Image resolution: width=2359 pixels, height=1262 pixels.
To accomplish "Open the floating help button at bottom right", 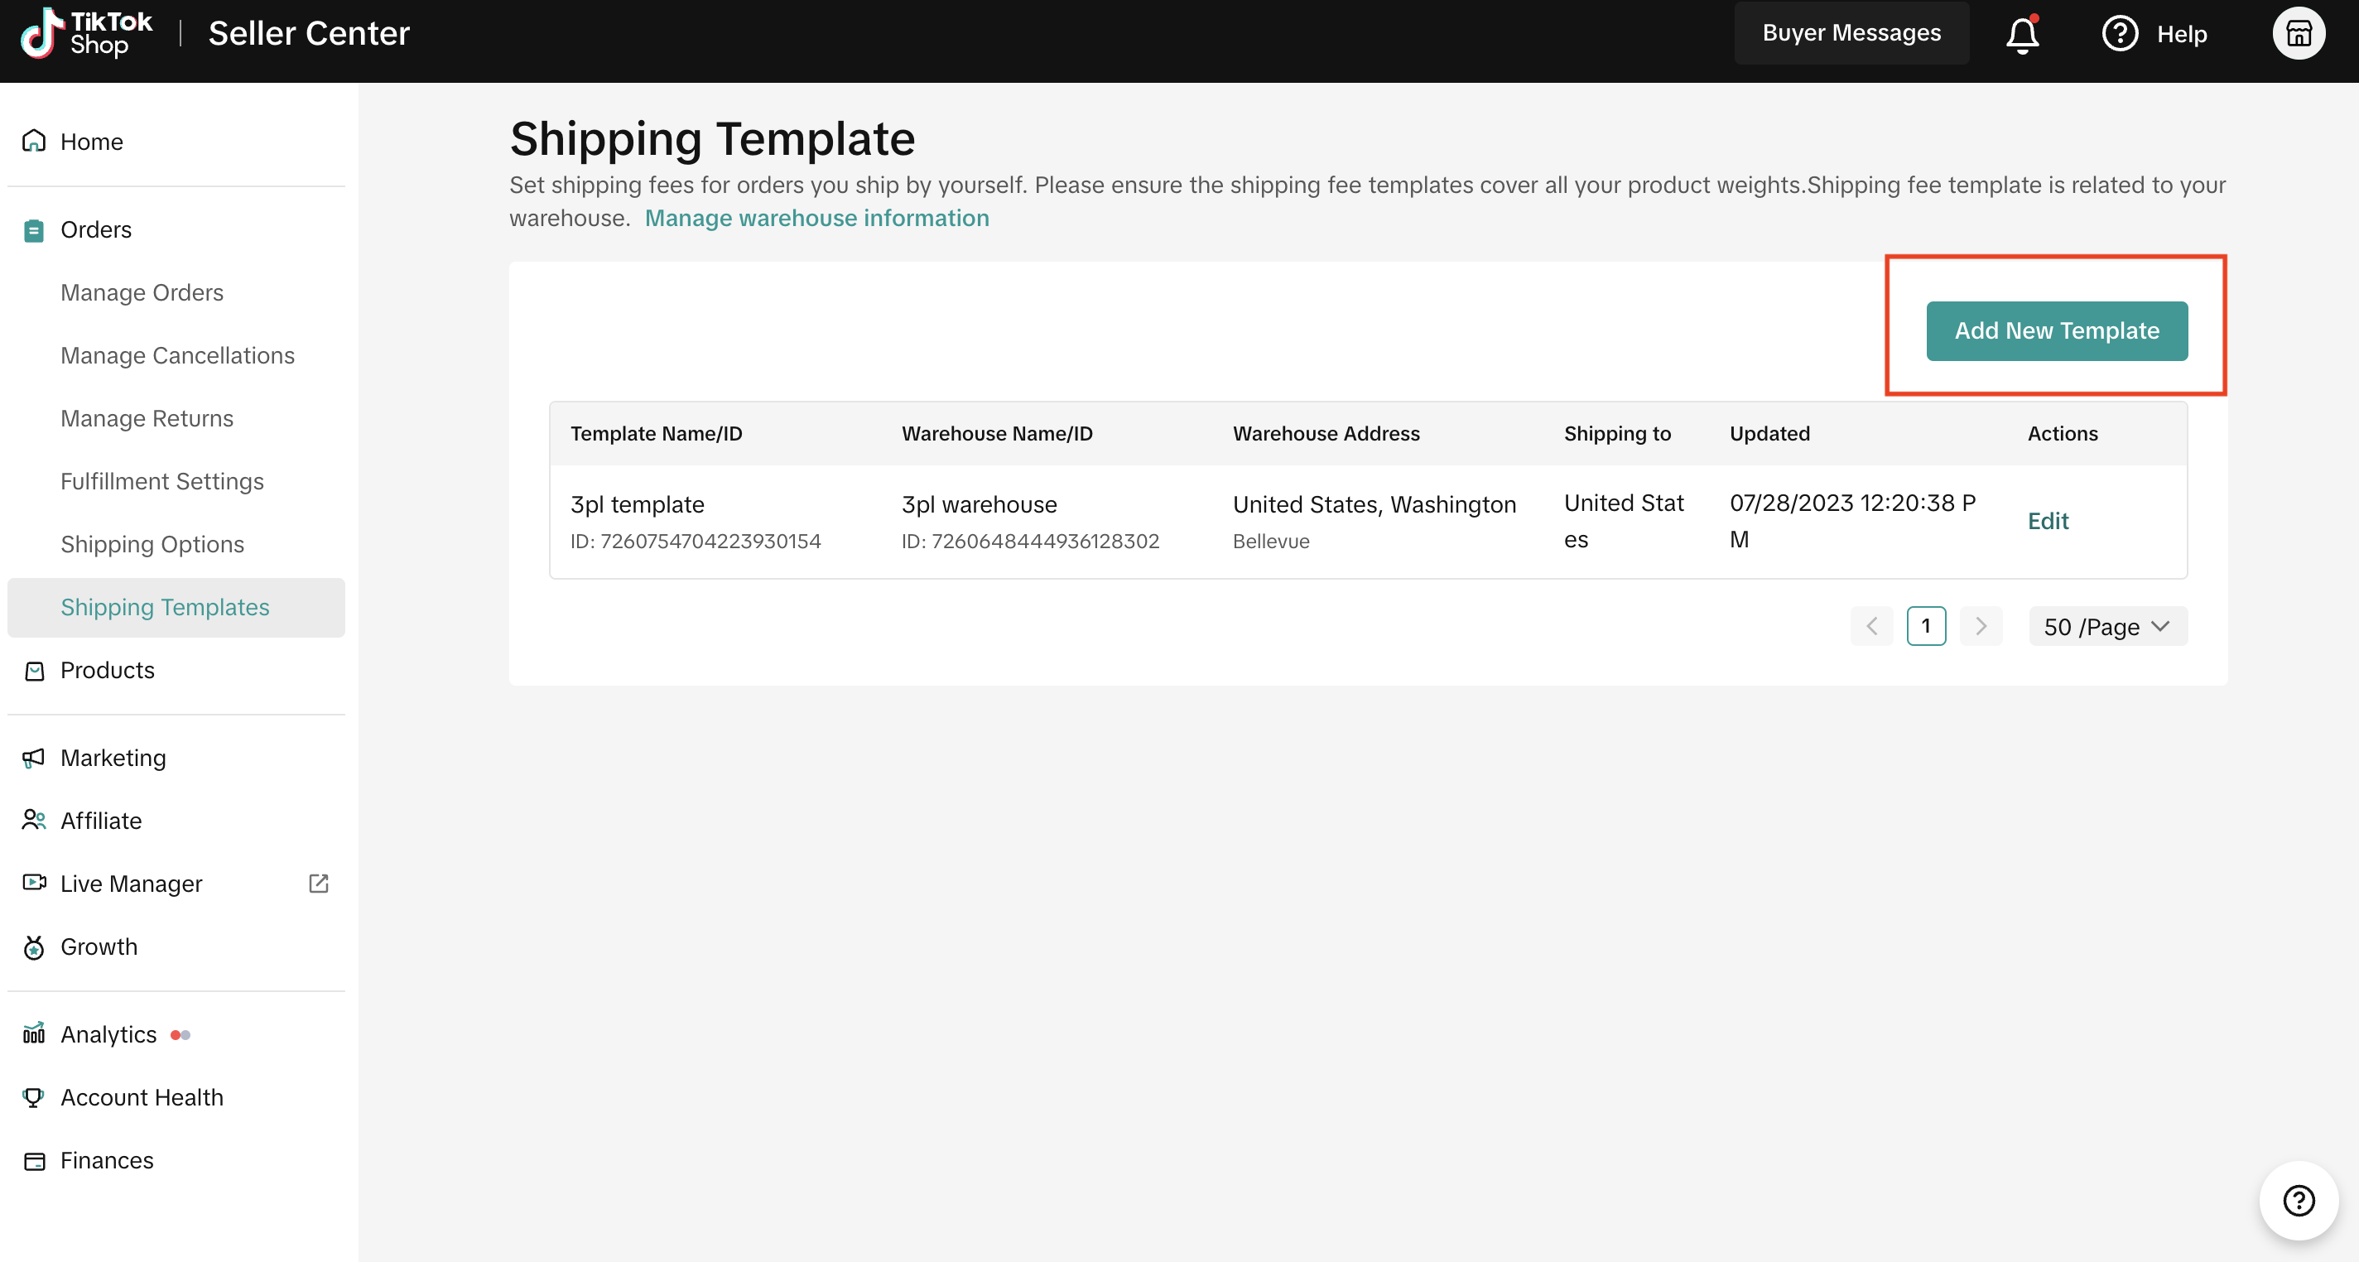I will 2298,1200.
